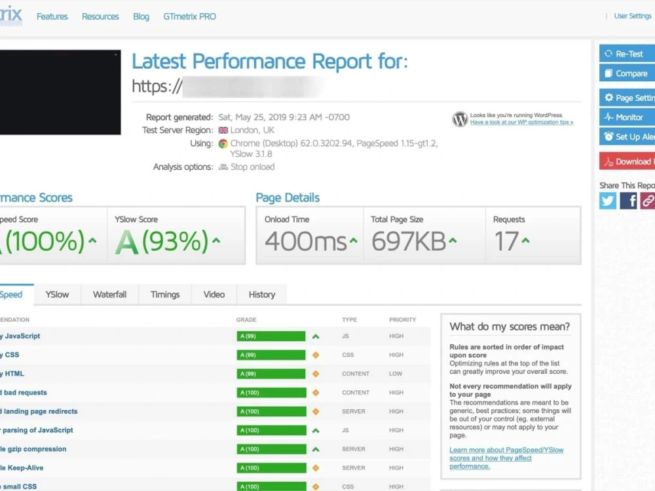655x491 pixels.
Task: Click the TYPE column header
Action: point(350,320)
